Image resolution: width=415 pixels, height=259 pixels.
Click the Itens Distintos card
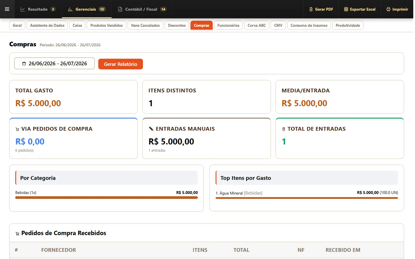[207, 97]
